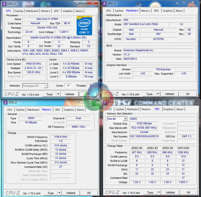The width and height of the screenshot is (201, 197).
Task: Click Tools button in CPU window
Action: coord(49,94)
